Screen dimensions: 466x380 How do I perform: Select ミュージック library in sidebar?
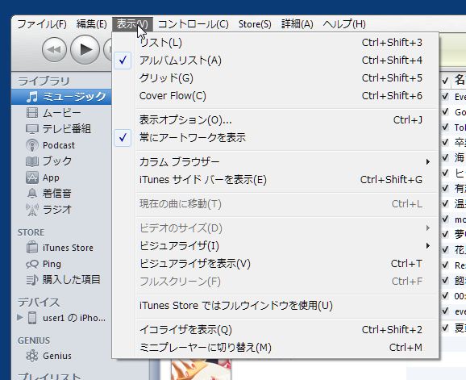point(61,97)
